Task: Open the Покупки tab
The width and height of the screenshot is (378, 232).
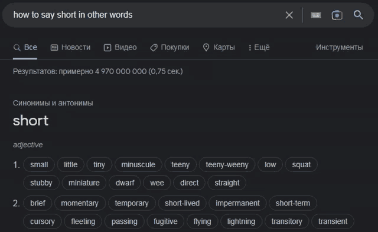Action: [x=170, y=47]
